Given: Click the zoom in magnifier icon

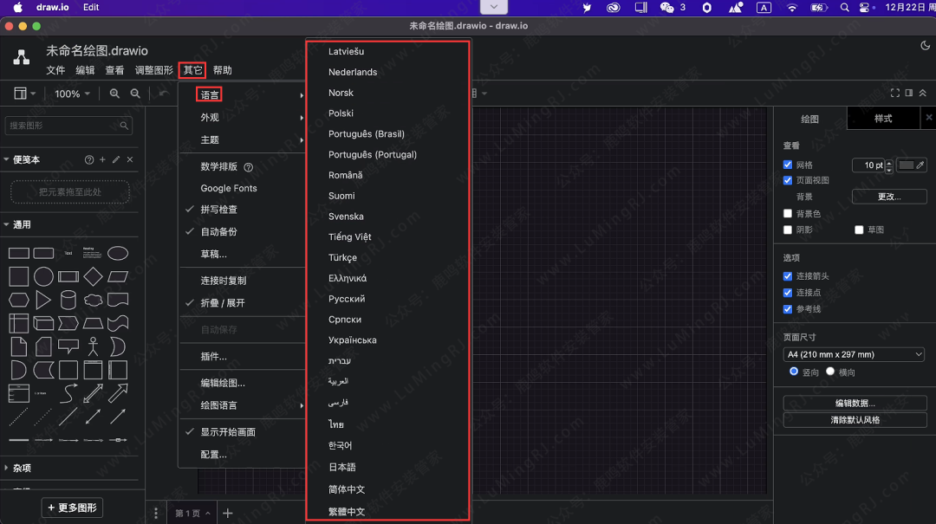Looking at the screenshot, I should [114, 93].
